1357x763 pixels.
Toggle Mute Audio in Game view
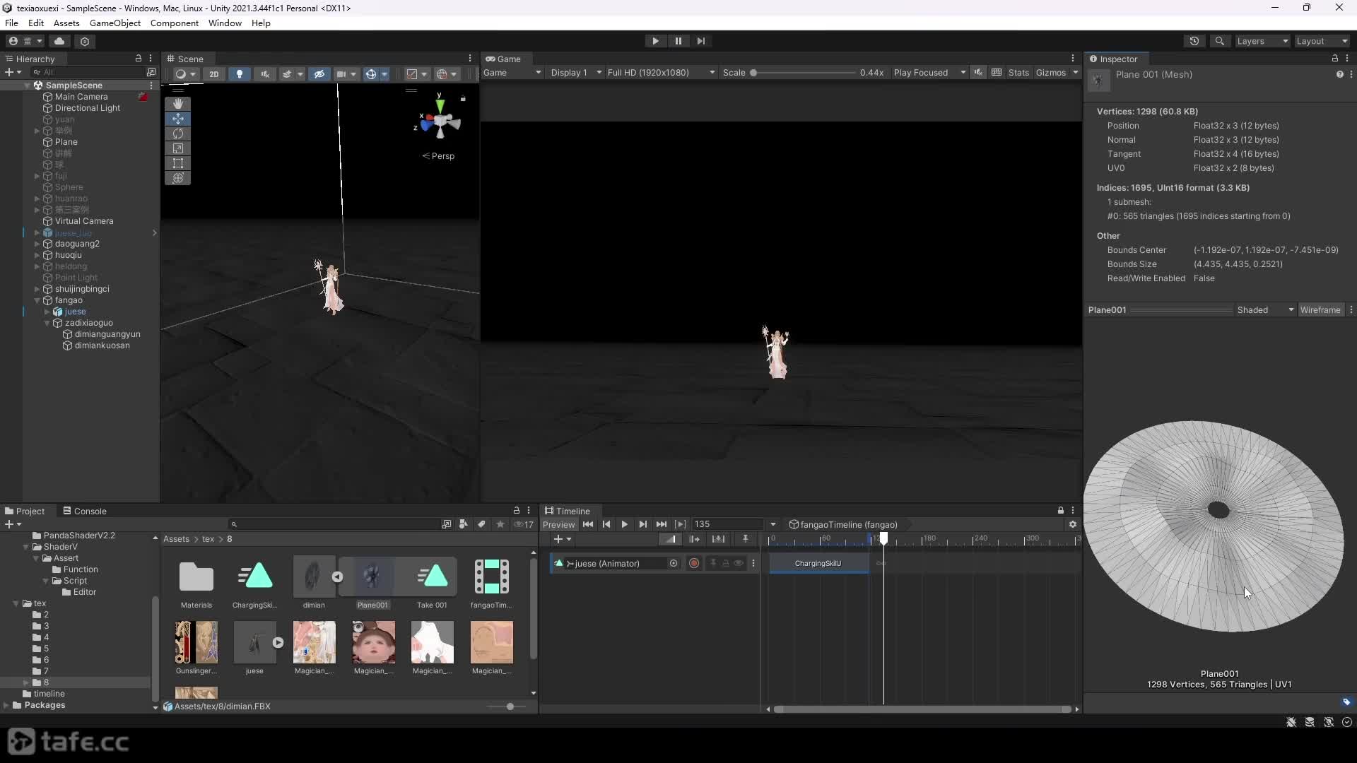[x=978, y=72]
